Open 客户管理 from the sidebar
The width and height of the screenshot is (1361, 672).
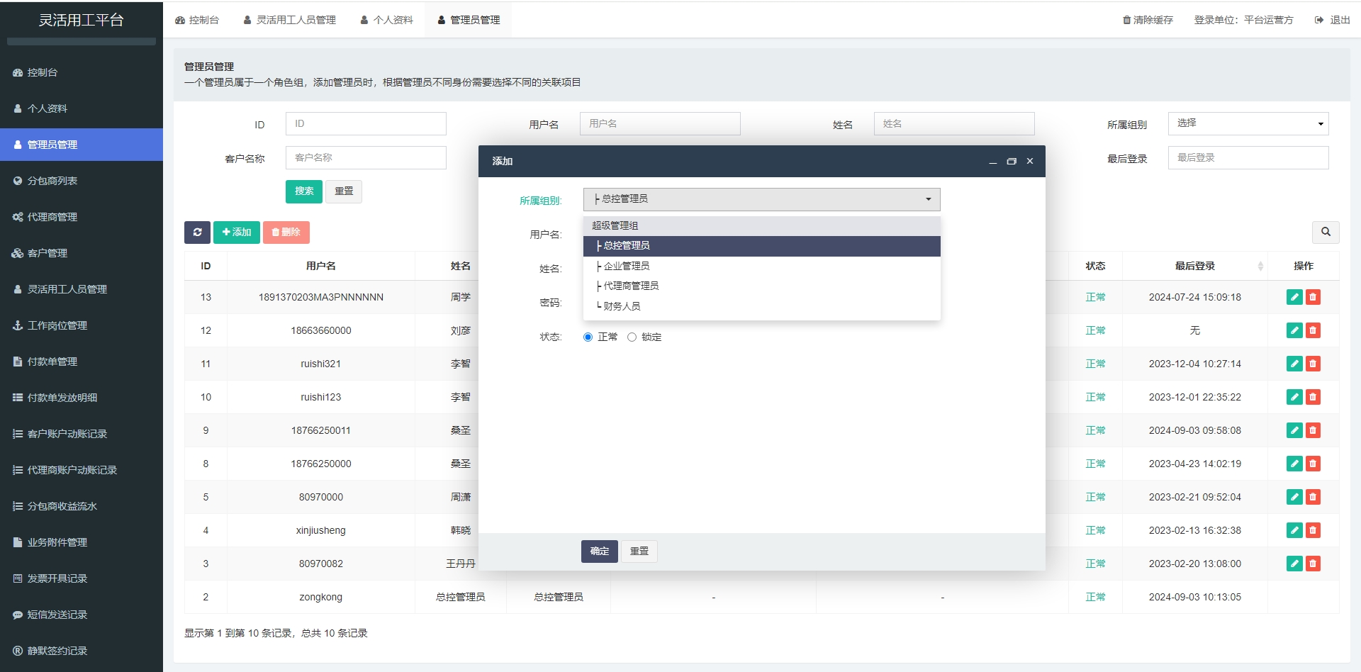coord(47,253)
